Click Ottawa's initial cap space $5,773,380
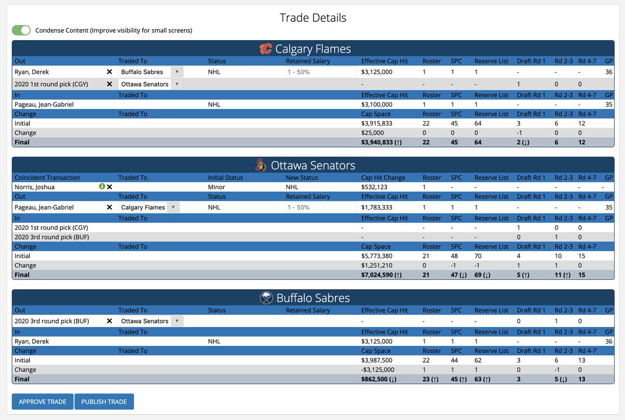 [377, 256]
